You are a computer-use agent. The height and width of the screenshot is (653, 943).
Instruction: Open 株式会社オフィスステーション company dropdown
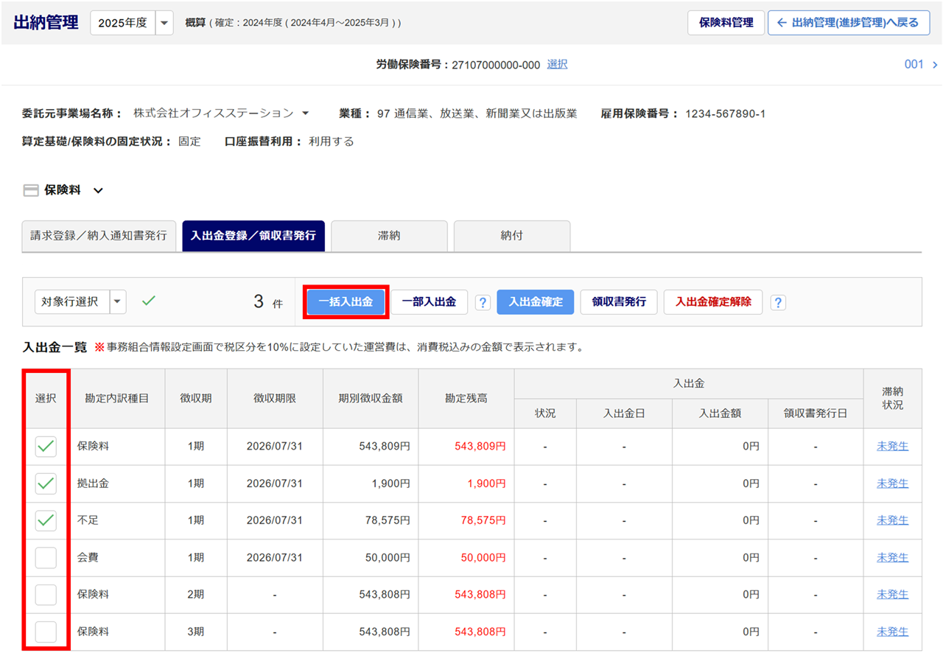tap(305, 114)
